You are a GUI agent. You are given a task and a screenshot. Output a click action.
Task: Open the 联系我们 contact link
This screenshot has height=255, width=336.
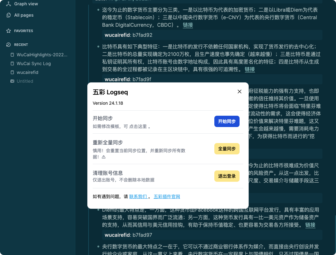pos(138,197)
